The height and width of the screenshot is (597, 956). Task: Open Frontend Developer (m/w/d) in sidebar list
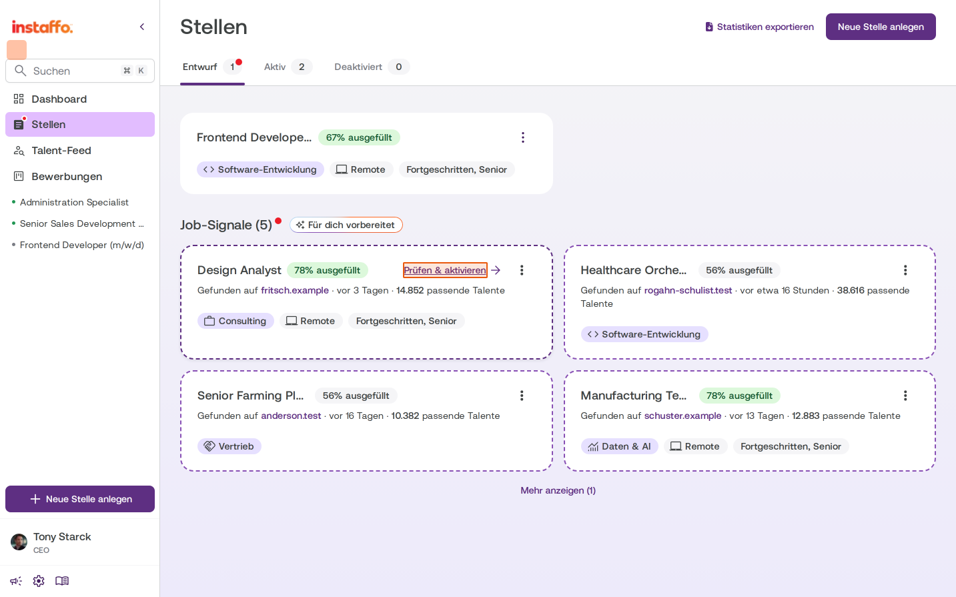pyautogui.click(x=81, y=245)
